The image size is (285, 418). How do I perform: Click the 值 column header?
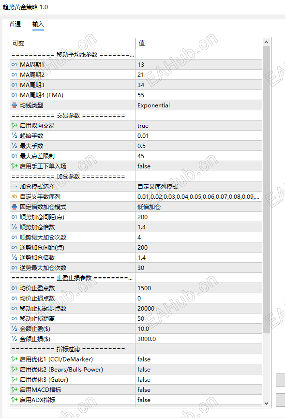[199, 43]
